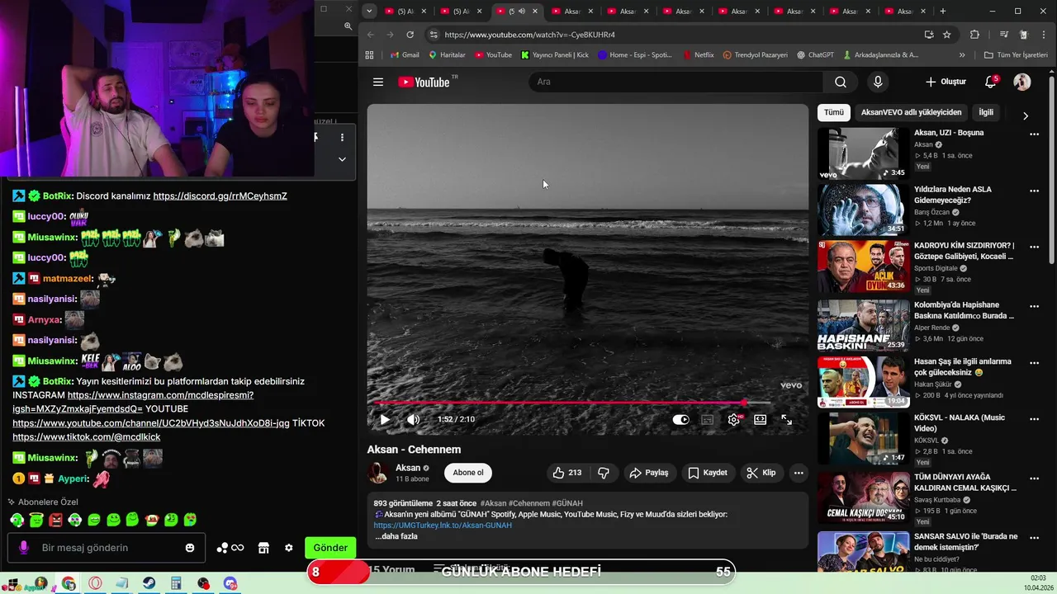Open options for Yıldızlara Neden ASLA video
The width and height of the screenshot is (1057, 594).
(1034, 191)
